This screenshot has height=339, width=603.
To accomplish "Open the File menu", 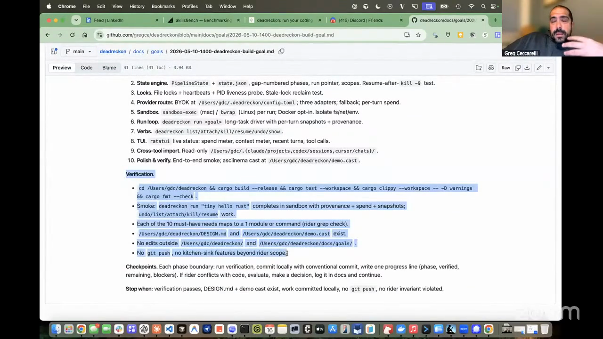I will click(x=86, y=6).
